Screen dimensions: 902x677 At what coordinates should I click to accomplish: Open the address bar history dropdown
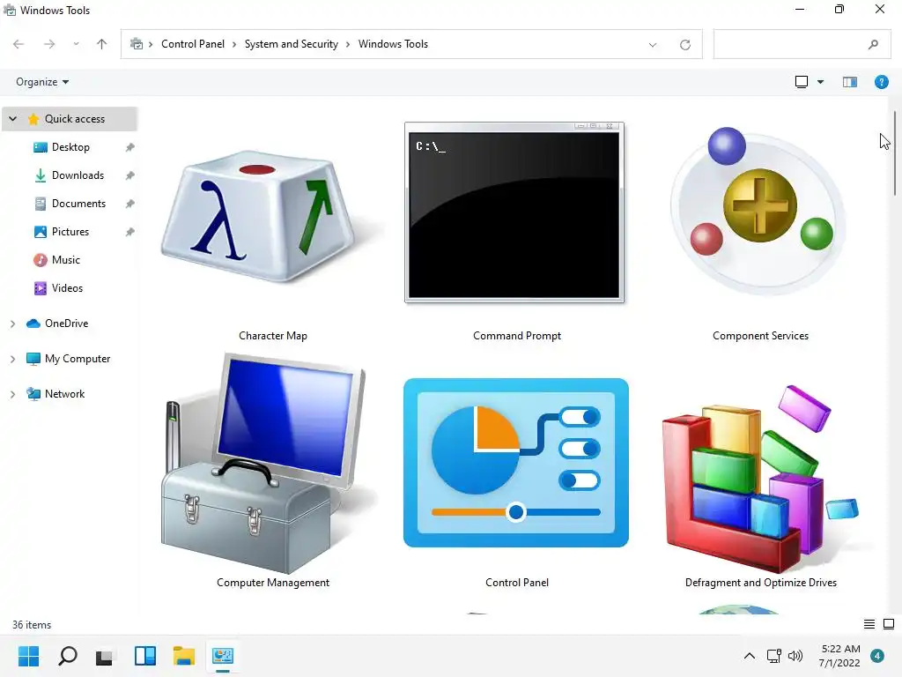[x=653, y=45]
